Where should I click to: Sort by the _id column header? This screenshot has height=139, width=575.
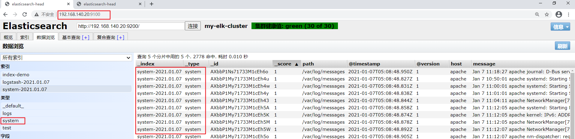[240, 64]
